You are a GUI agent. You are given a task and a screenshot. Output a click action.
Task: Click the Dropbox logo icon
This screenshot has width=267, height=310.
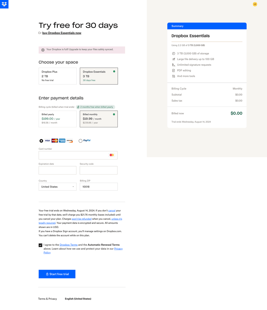pyautogui.click(x=4, y=4)
